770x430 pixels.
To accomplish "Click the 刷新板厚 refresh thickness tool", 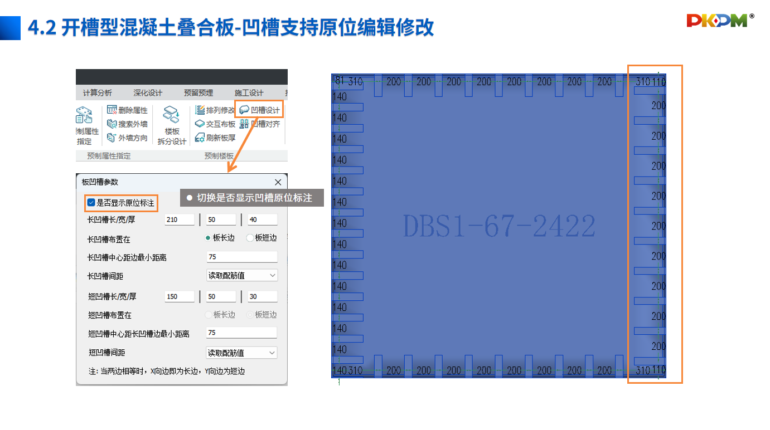I will tap(216, 138).
